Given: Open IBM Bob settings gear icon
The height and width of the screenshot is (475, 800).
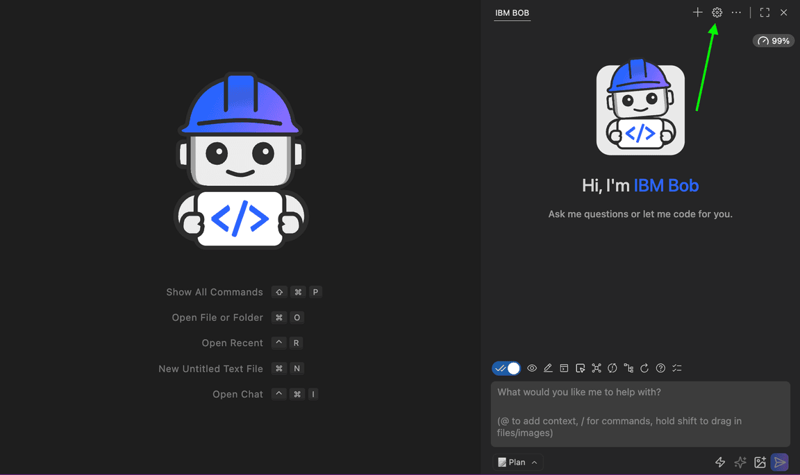Looking at the screenshot, I should (x=717, y=12).
